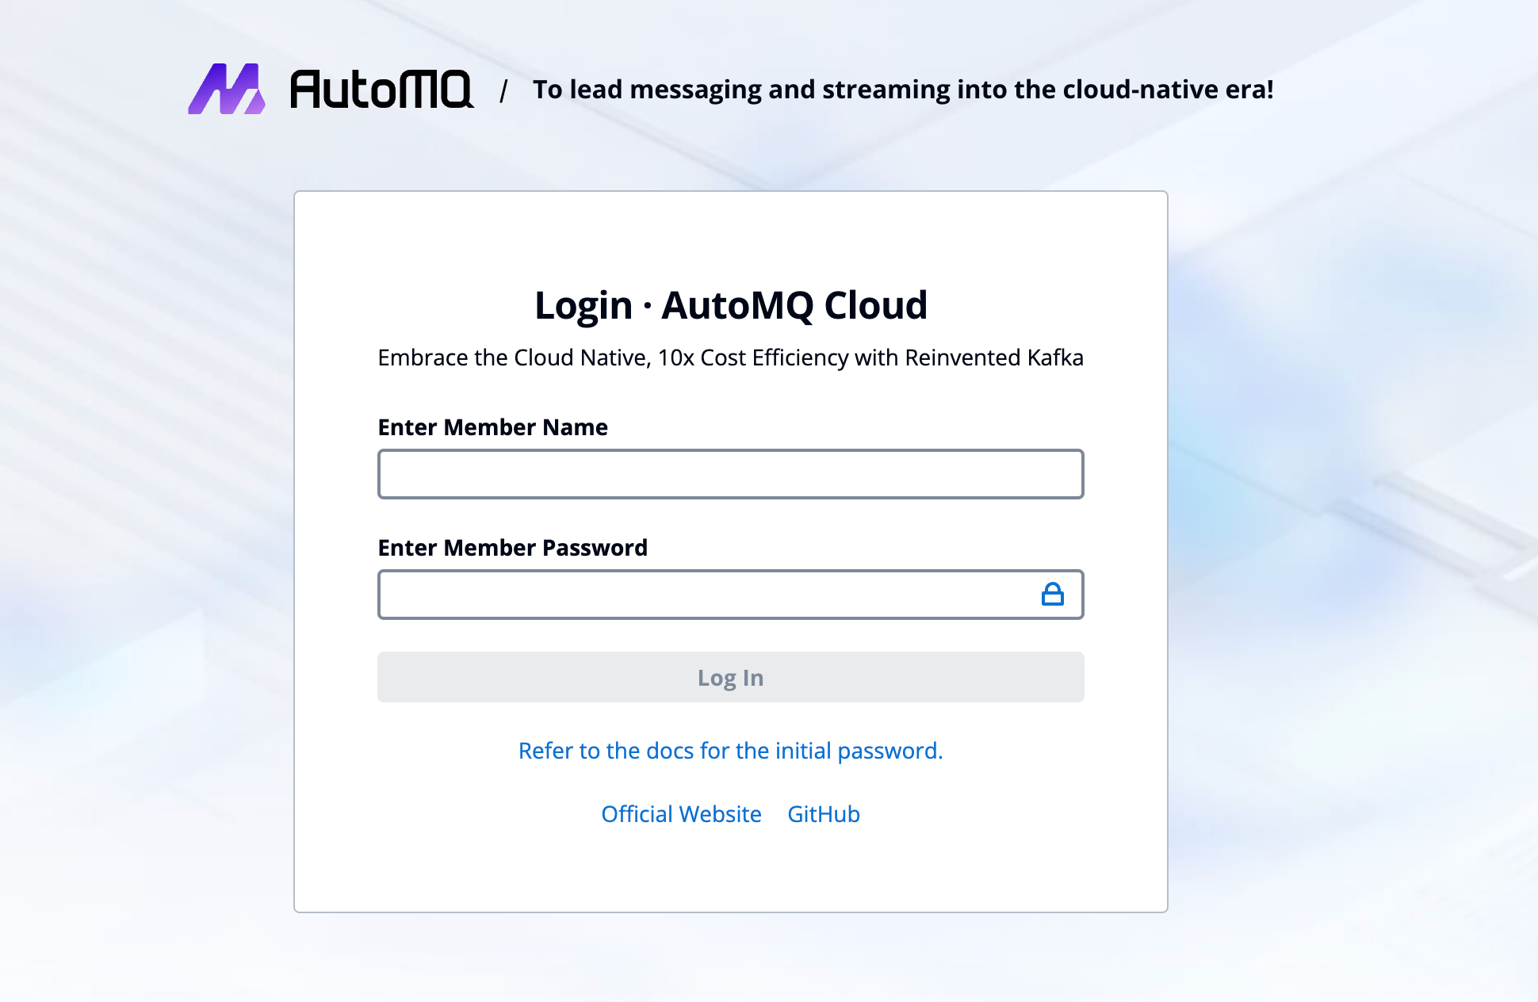
Task: Click the word Kafka in the subtitle
Action: [x=1054, y=358]
